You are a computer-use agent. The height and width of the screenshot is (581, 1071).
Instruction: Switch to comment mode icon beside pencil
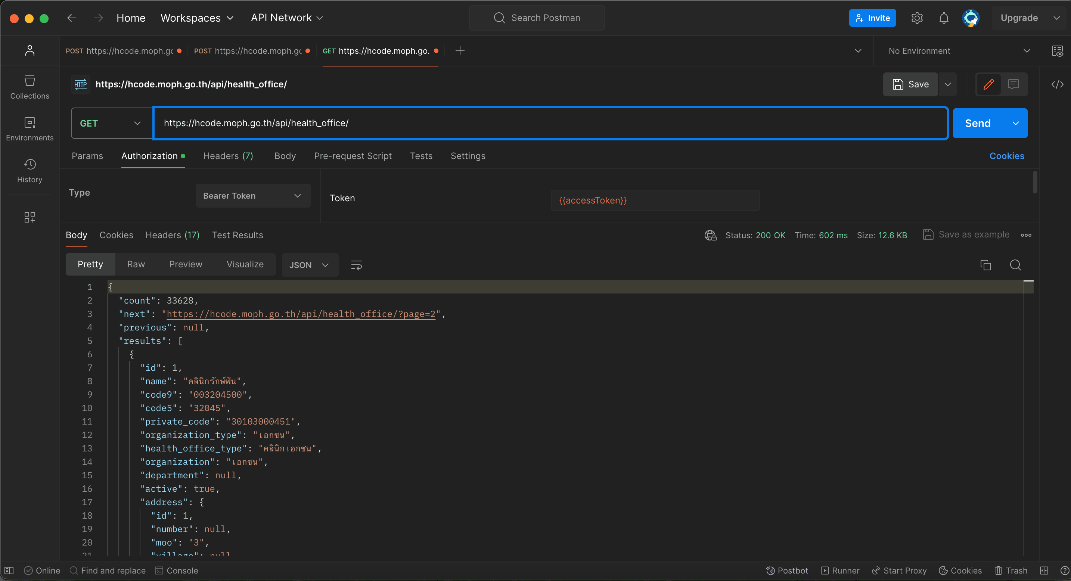point(1013,84)
